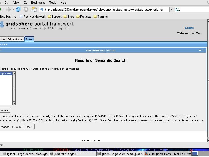Click the March 15, 2006 date text
The image size is (209, 157).
click(x=91, y=140)
